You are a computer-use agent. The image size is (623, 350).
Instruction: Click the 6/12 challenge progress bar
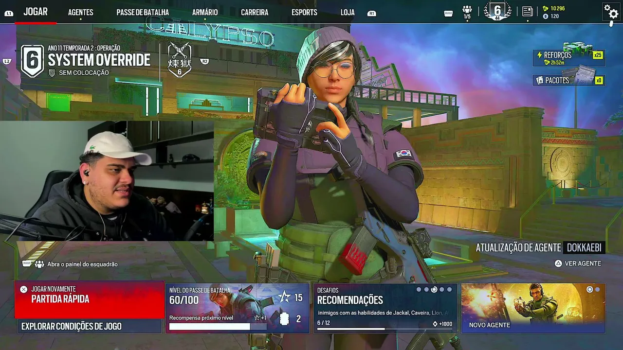click(385, 329)
